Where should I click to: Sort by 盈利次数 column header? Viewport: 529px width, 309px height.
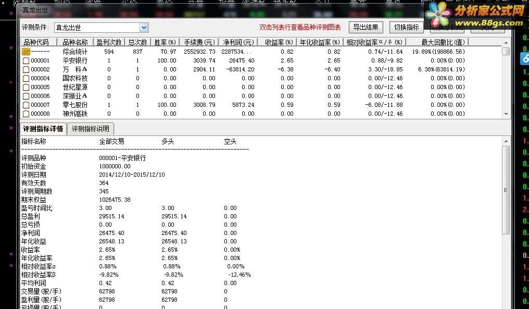[109, 42]
